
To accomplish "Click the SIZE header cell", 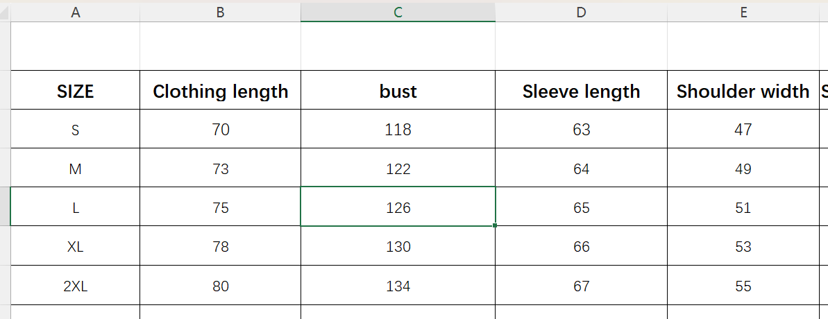I will tap(75, 91).
